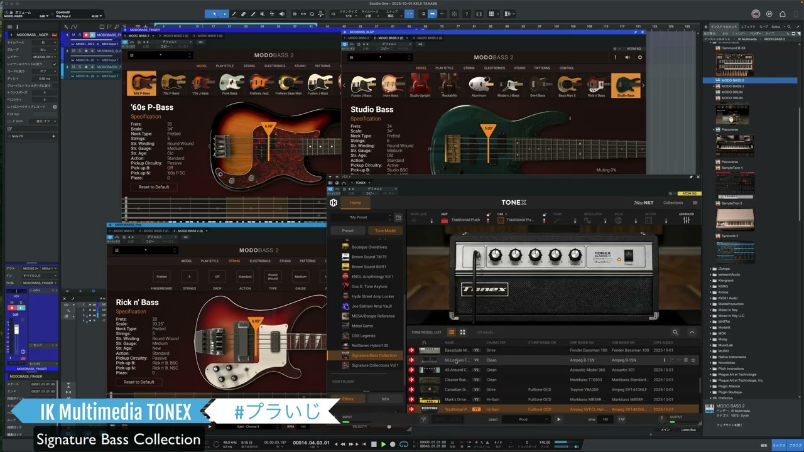The image size is (804, 452).
Task: Play the TONEX demo
Action: click(558, 419)
